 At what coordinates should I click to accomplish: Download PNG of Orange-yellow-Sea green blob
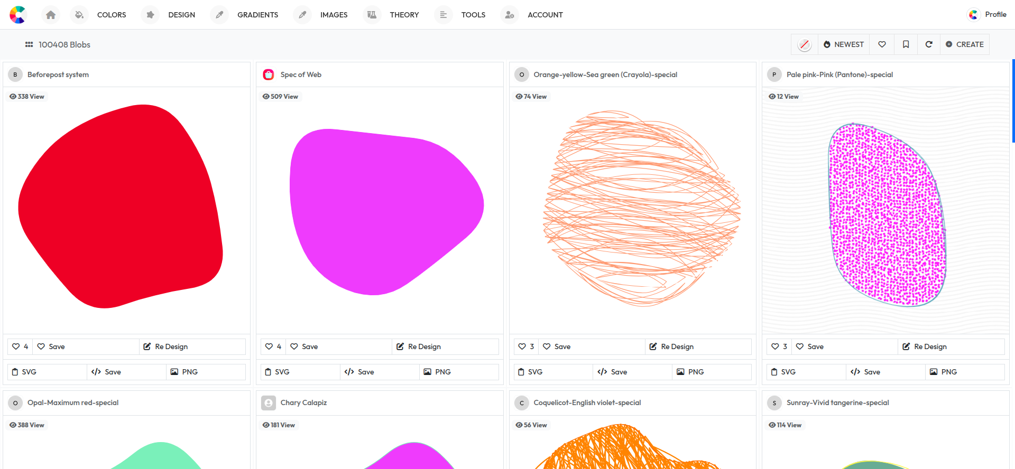(712, 372)
